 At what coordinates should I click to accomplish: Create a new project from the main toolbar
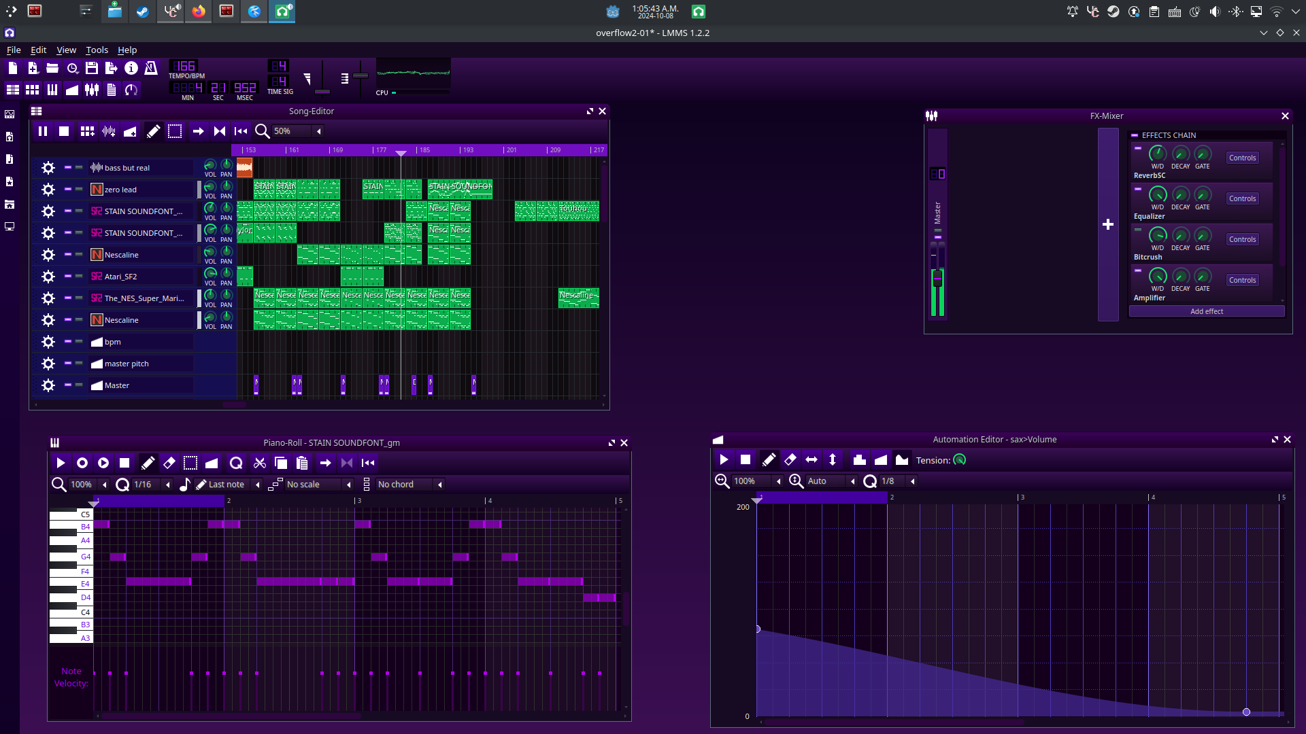[13, 68]
